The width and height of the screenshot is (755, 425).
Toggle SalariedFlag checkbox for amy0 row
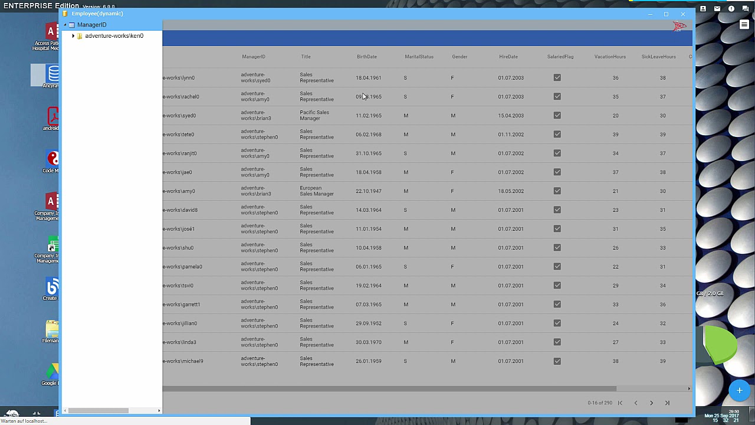click(557, 191)
